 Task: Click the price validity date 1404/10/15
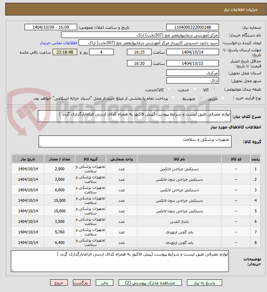tap(193, 63)
